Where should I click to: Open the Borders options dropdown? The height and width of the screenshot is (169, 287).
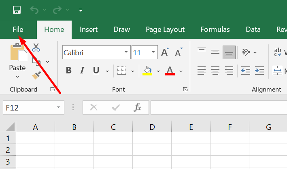pyautogui.click(x=133, y=71)
